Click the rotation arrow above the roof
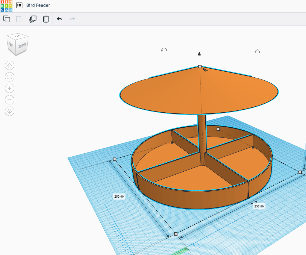The height and width of the screenshot is (255, 306). click(x=164, y=50)
